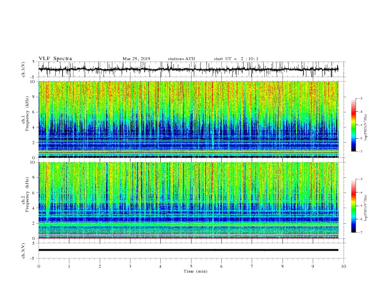Click the ch.1 "Frequency (kHz)" axis label
Image resolution: width=387 pixels, height=299 pixels.
pyautogui.click(x=27, y=113)
